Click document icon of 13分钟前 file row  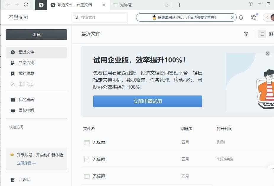[x=87, y=159]
